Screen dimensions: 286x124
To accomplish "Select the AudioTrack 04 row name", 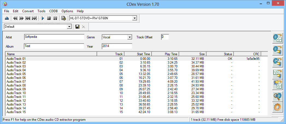I will (x=16, y=70).
